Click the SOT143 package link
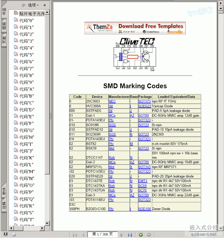 (144, 167)
